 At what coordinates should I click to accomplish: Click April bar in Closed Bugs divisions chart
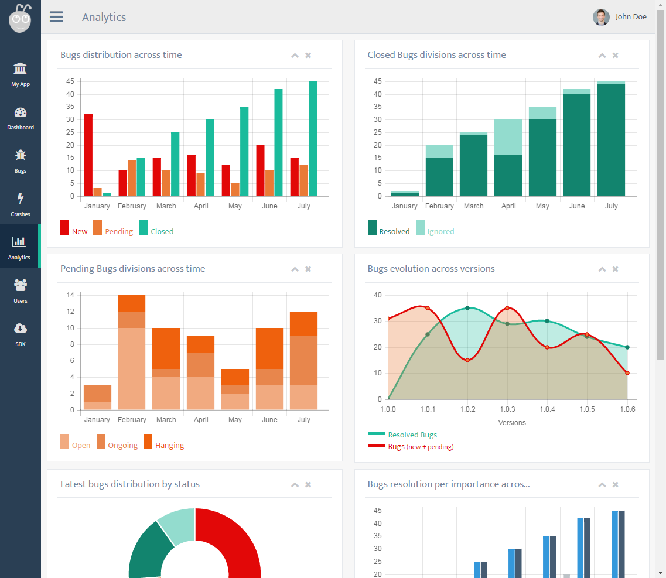point(508,158)
